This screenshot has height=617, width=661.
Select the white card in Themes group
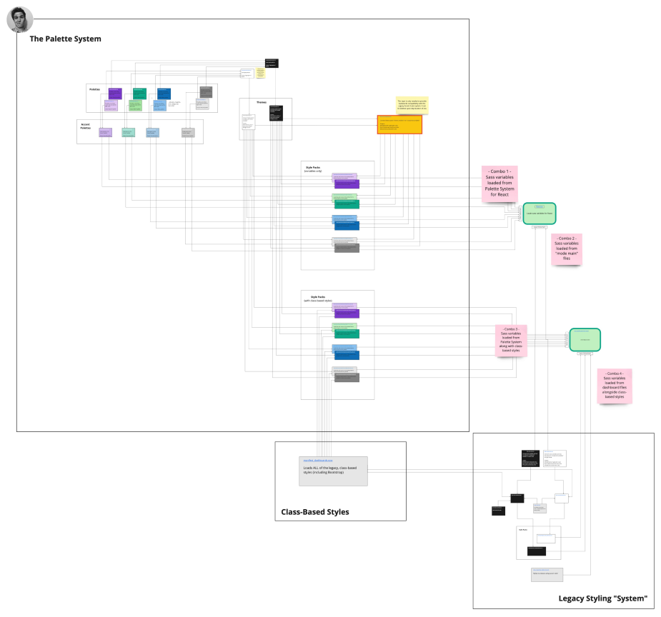248,121
